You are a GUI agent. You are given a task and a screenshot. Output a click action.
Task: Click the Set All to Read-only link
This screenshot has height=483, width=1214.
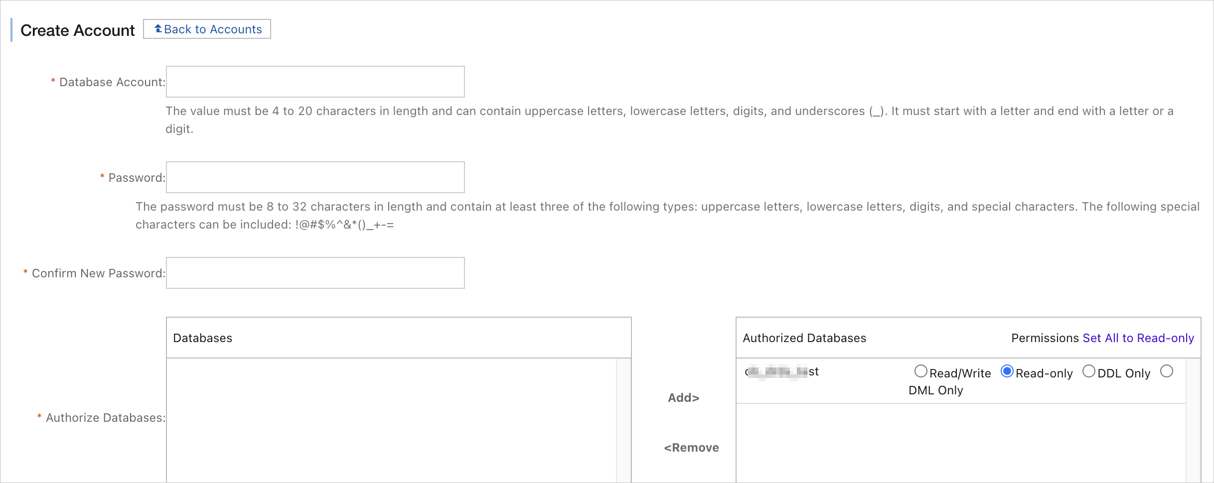[x=1138, y=338]
